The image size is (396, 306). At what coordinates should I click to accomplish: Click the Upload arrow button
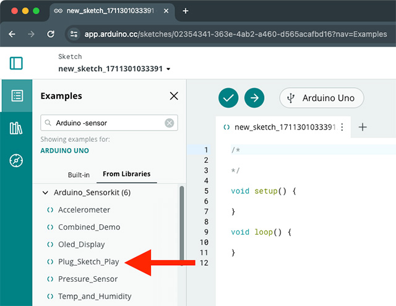(254, 98)
